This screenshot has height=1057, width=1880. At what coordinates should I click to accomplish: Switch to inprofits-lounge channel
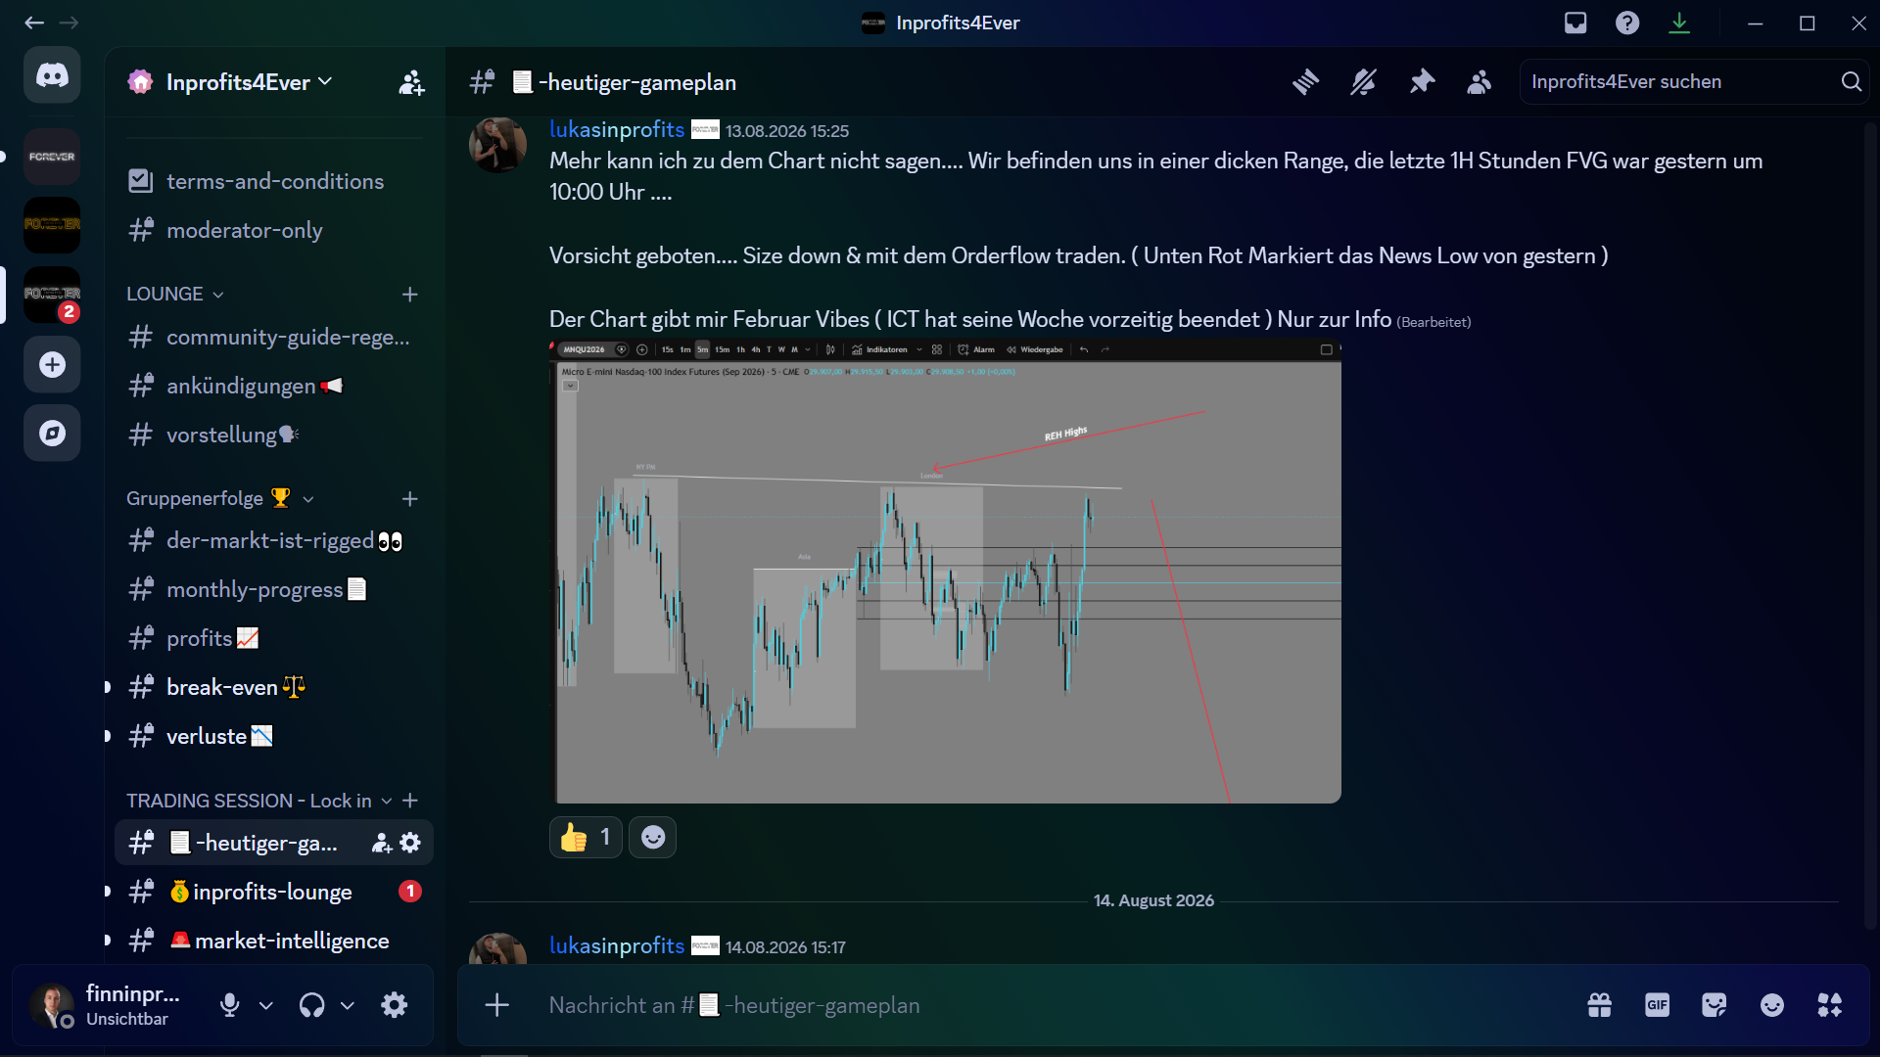click(x=273, y=892)
